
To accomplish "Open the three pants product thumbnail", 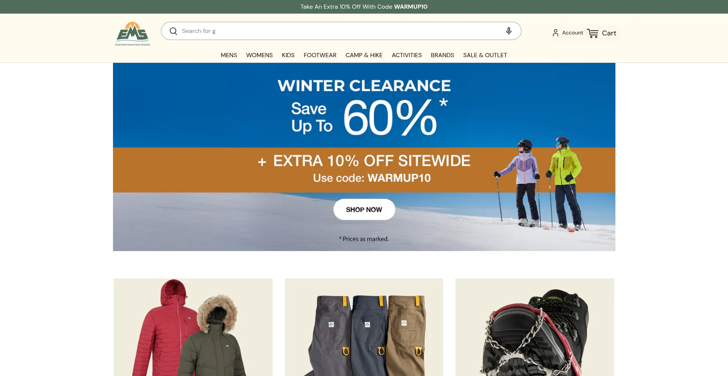I will 364,327.
